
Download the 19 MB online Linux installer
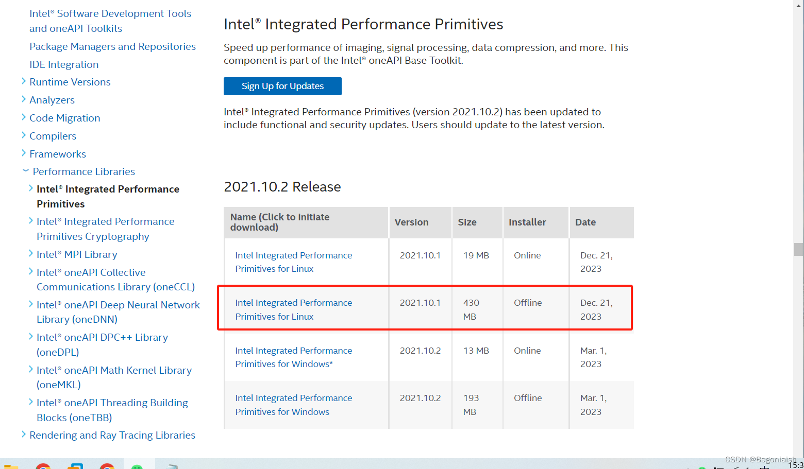point(294,262)
